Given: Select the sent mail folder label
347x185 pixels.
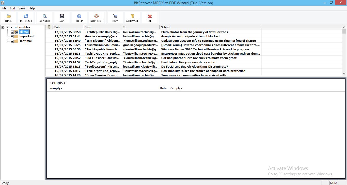Looking at the screenshot, I should 26,41.
